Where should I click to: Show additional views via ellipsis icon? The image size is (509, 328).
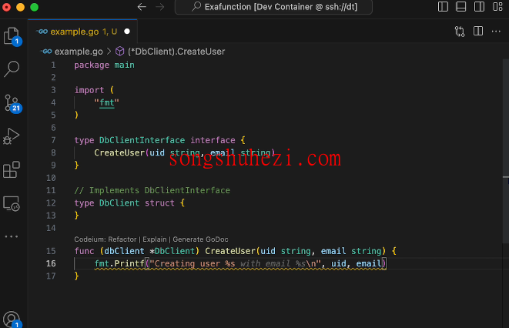point(12,236)
